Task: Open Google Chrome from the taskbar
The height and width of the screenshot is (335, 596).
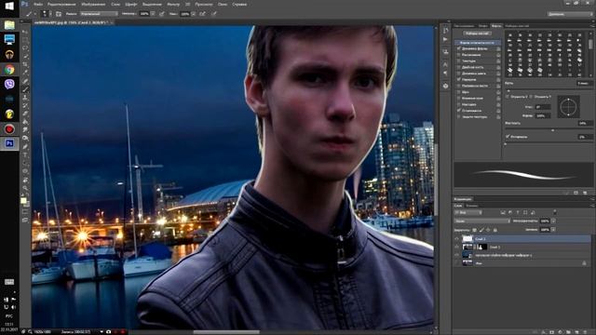Action: click(9, 70)
